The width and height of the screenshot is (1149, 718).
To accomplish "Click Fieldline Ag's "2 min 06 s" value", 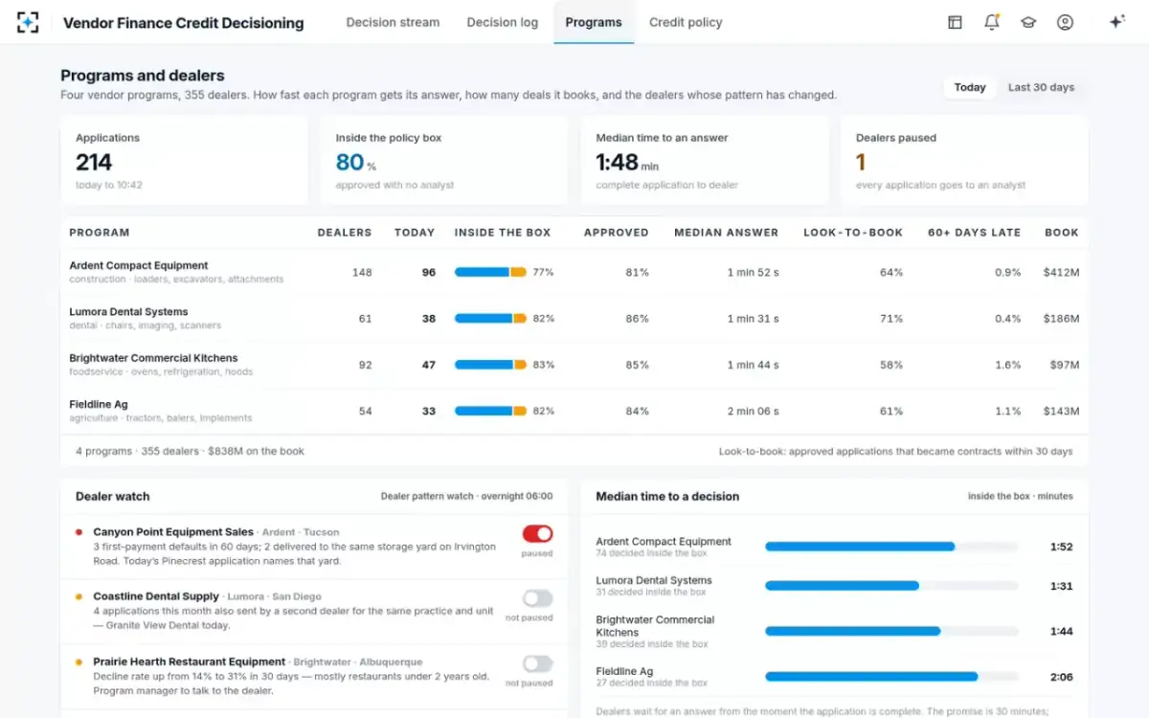I will 753,411.
